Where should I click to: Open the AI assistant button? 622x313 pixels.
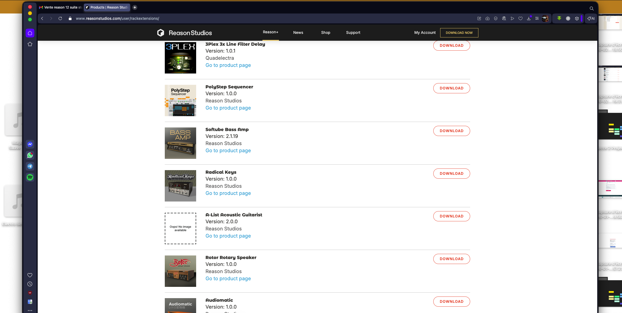tap(591, 18)
